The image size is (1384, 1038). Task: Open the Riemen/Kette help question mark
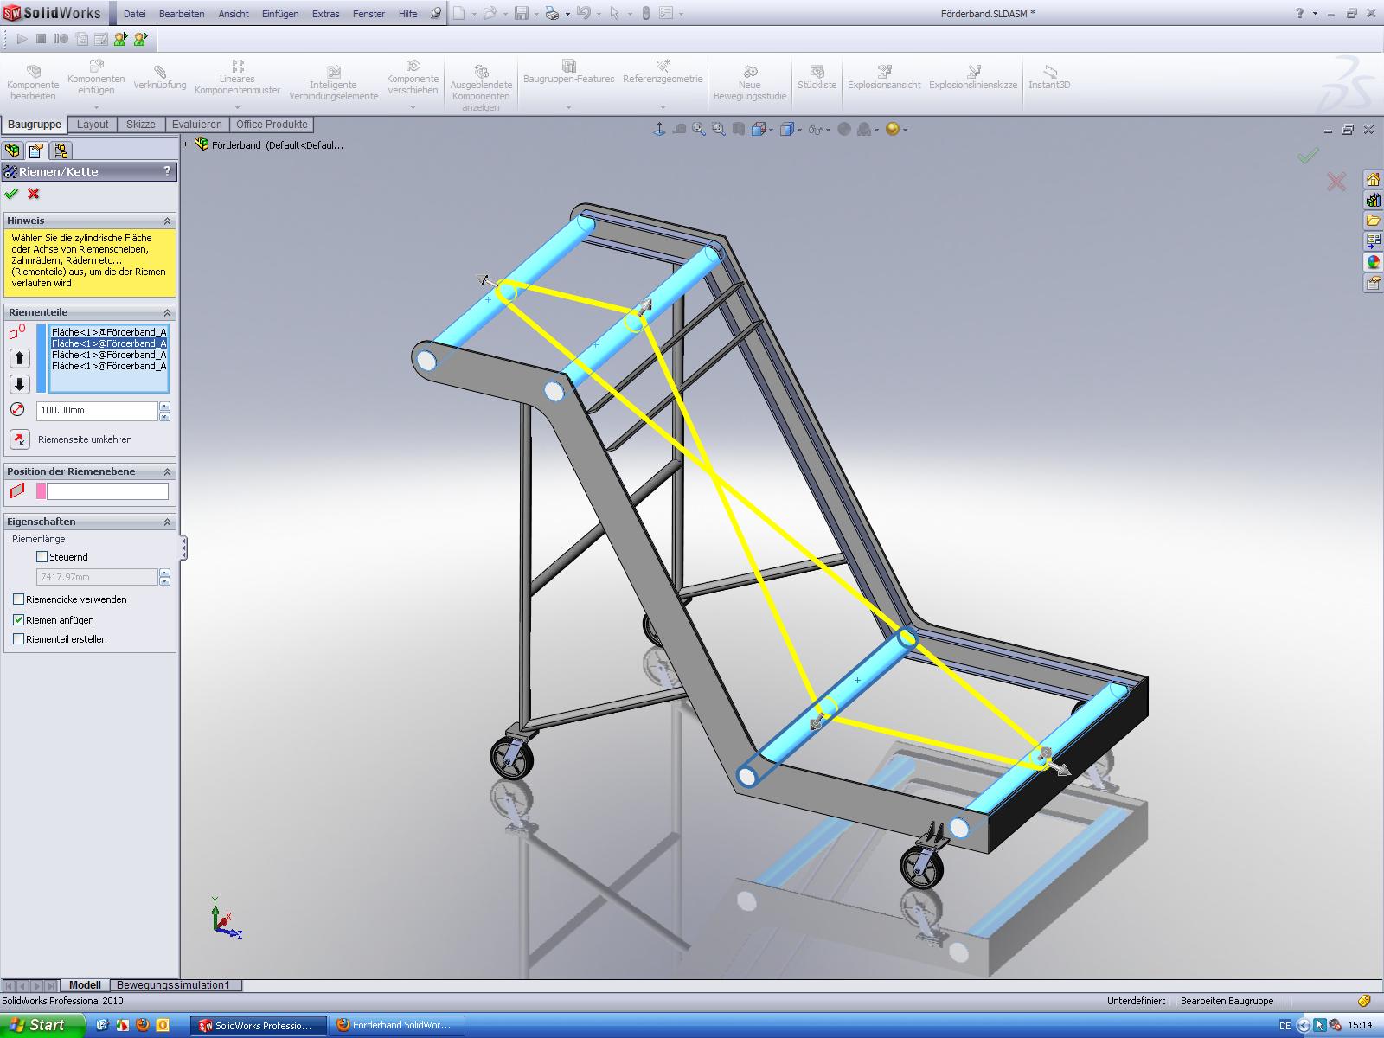click(168, 171)
